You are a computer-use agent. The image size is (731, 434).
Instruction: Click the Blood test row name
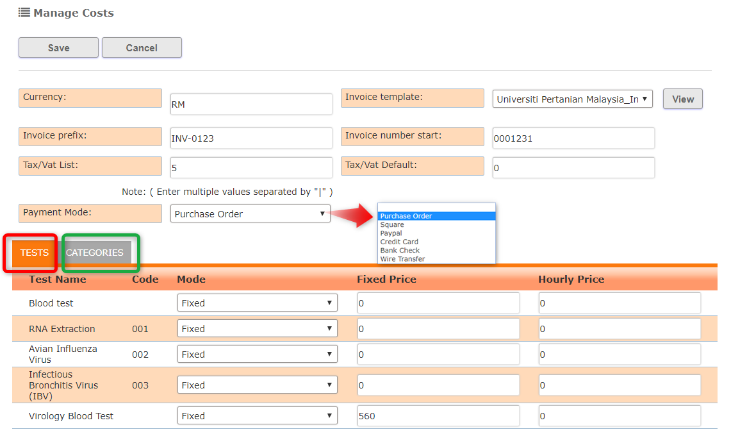coord(51,303)
